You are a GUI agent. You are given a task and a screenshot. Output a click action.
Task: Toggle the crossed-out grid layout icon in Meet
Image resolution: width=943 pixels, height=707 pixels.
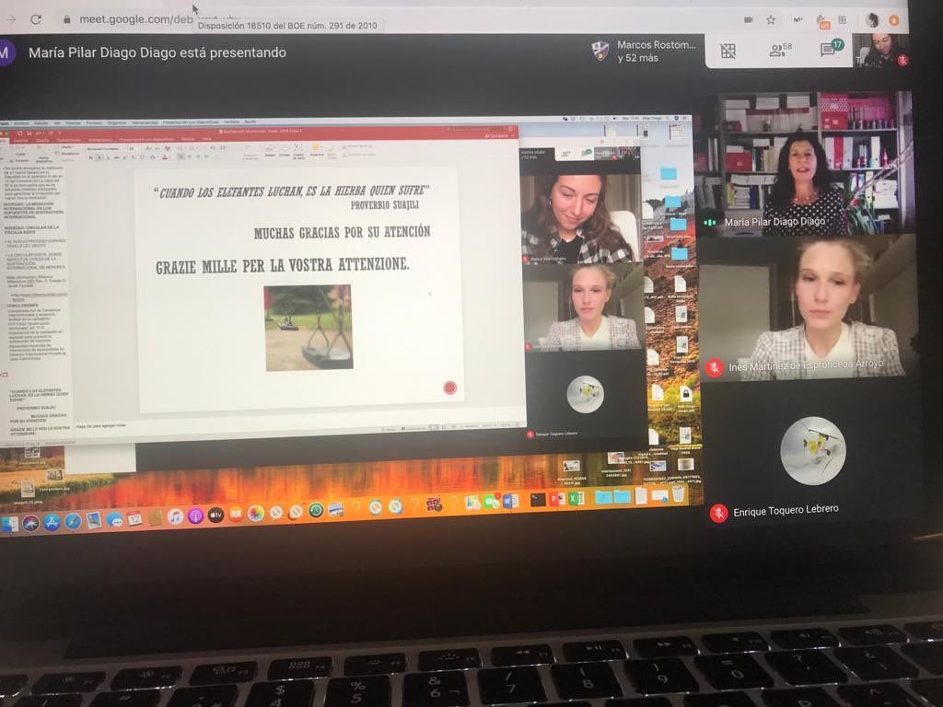[728, 52]
